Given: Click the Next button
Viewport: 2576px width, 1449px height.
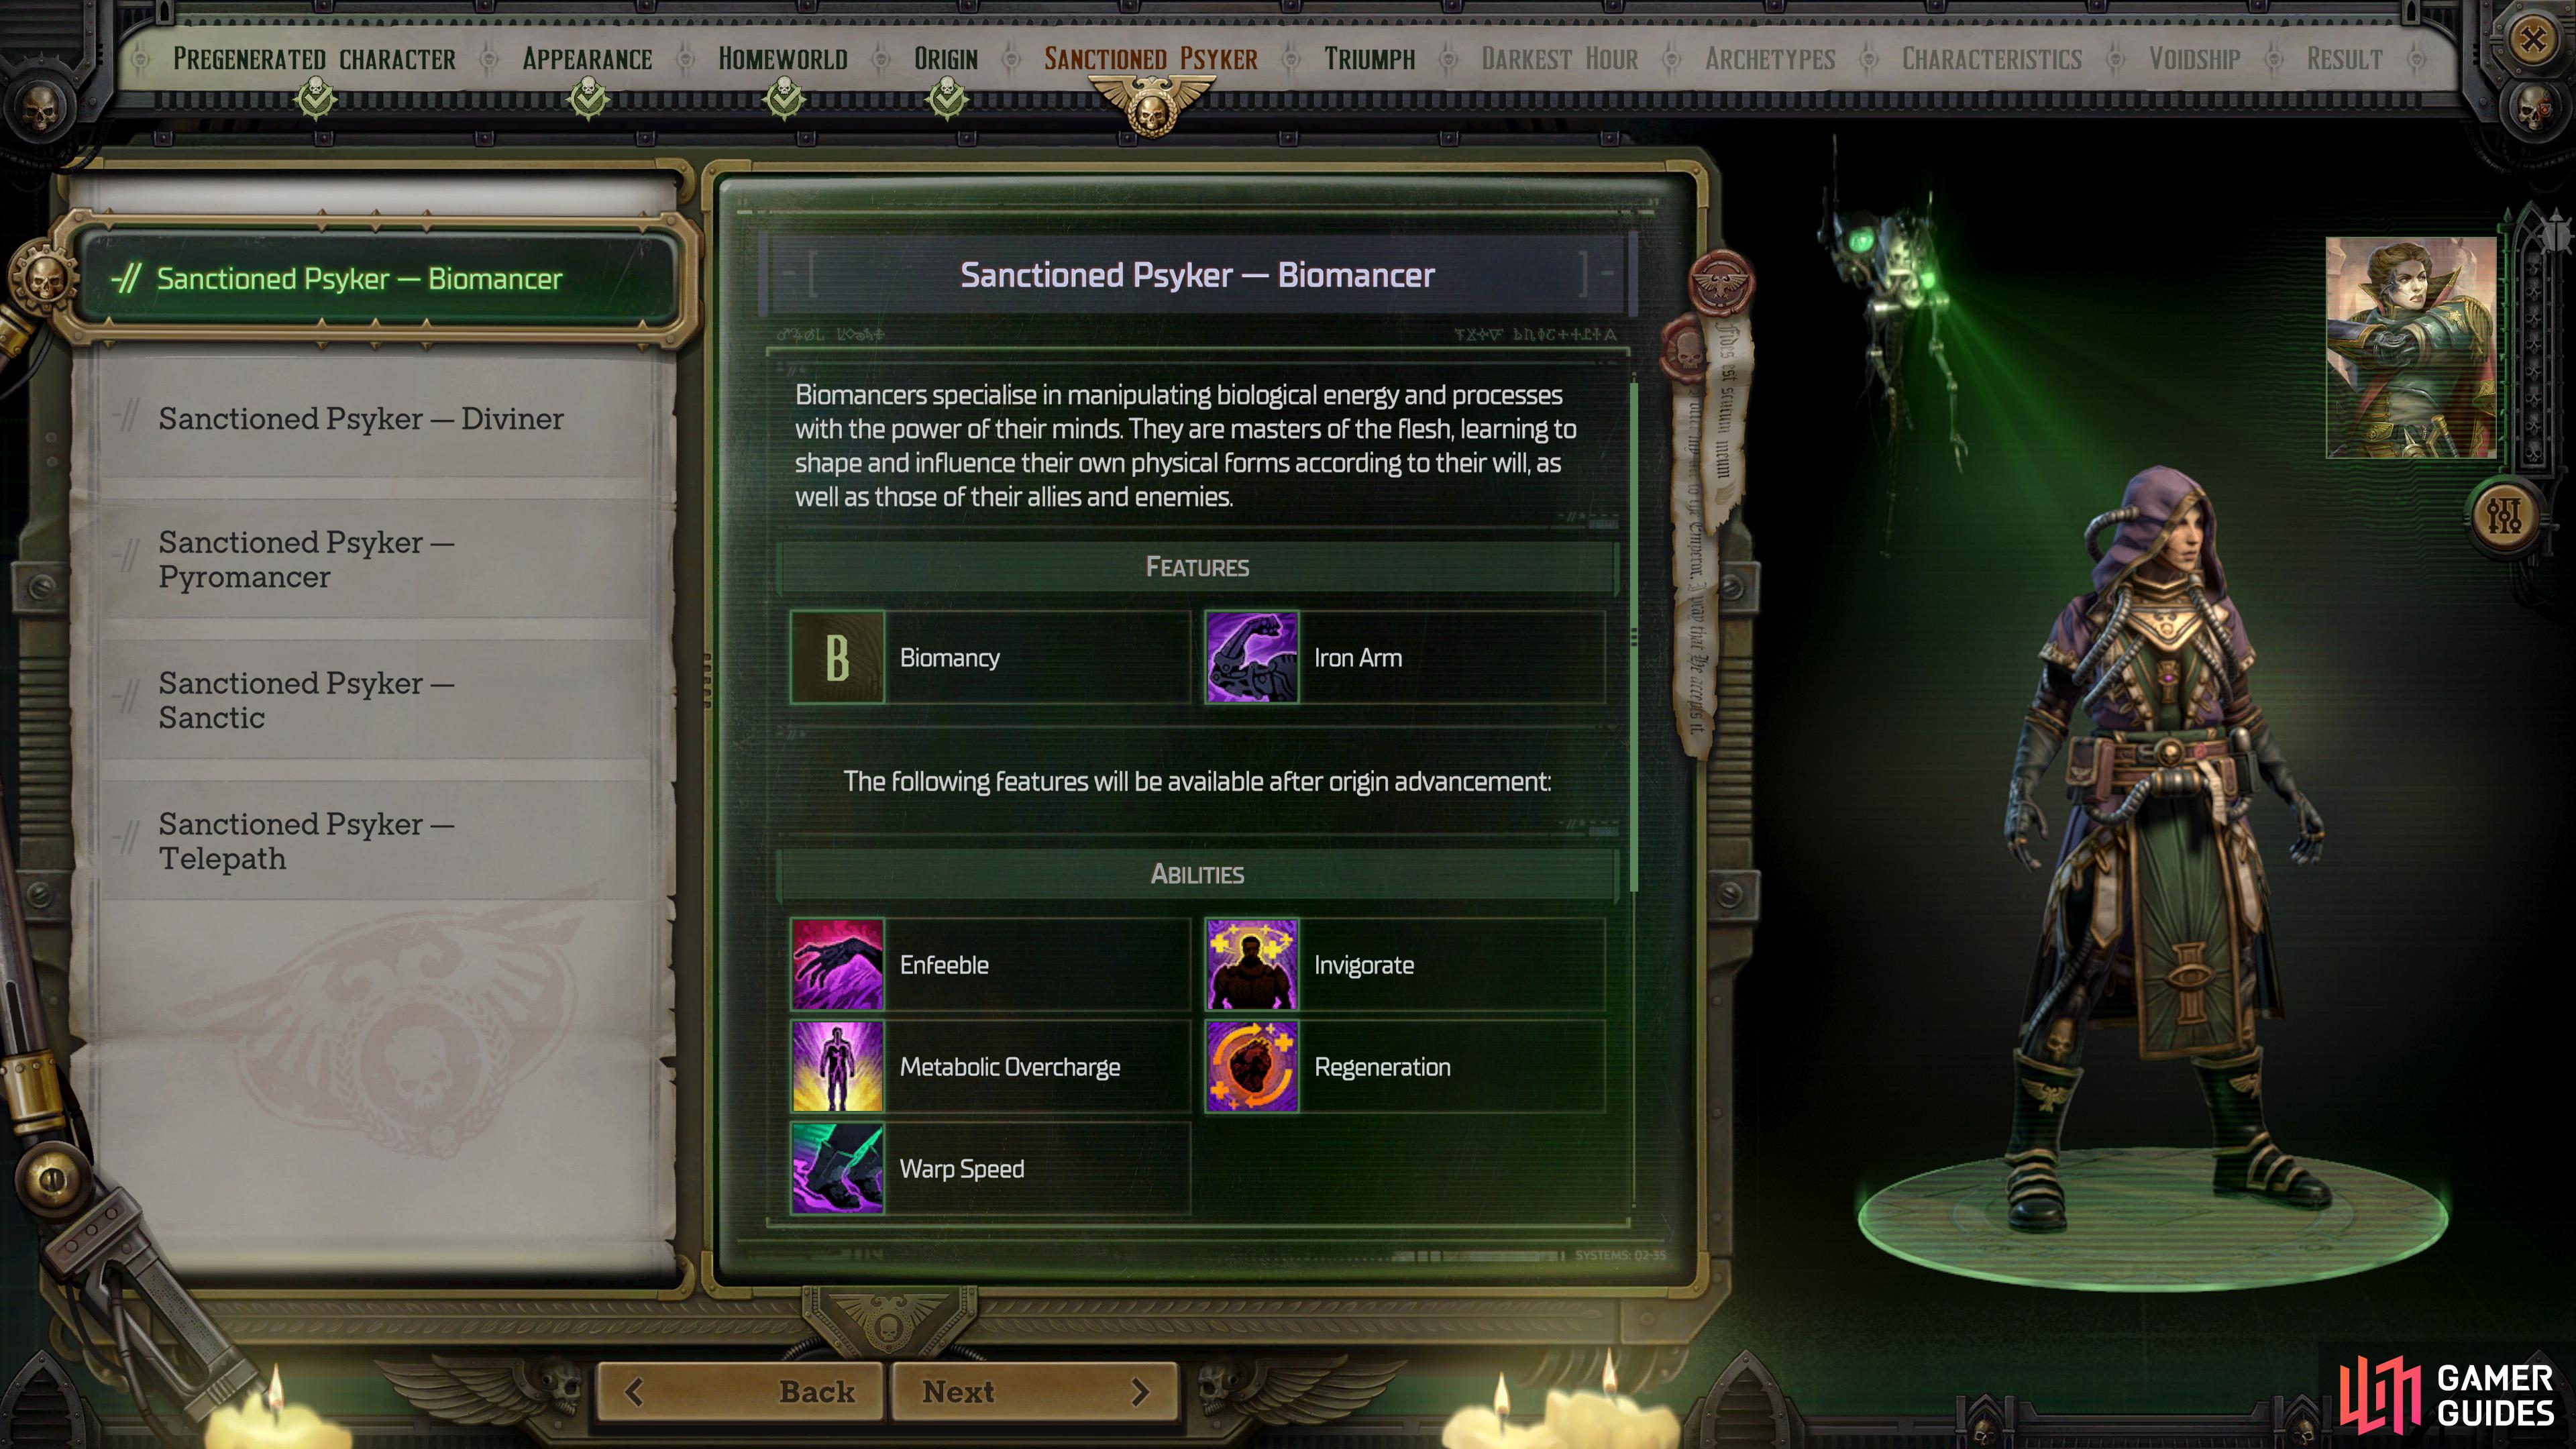Looking at the screenshot, I should tap(1034, 1392).
